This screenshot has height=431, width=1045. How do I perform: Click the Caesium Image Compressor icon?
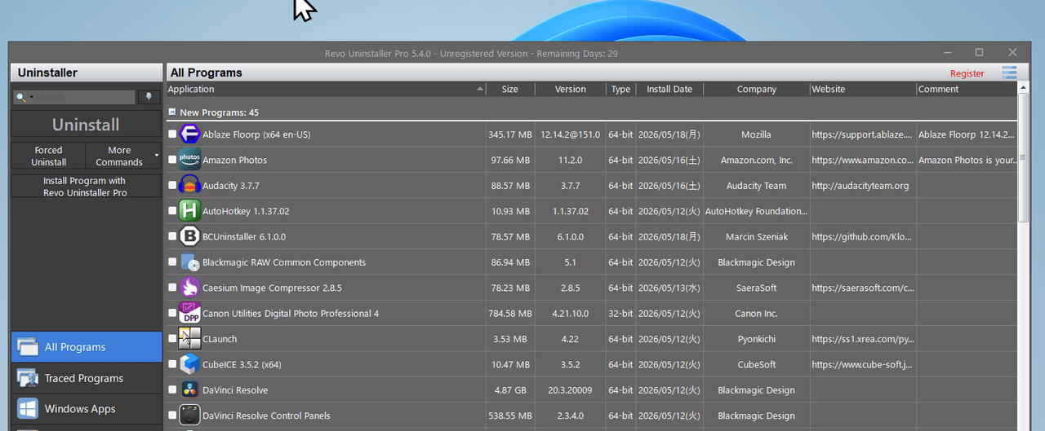189,288
